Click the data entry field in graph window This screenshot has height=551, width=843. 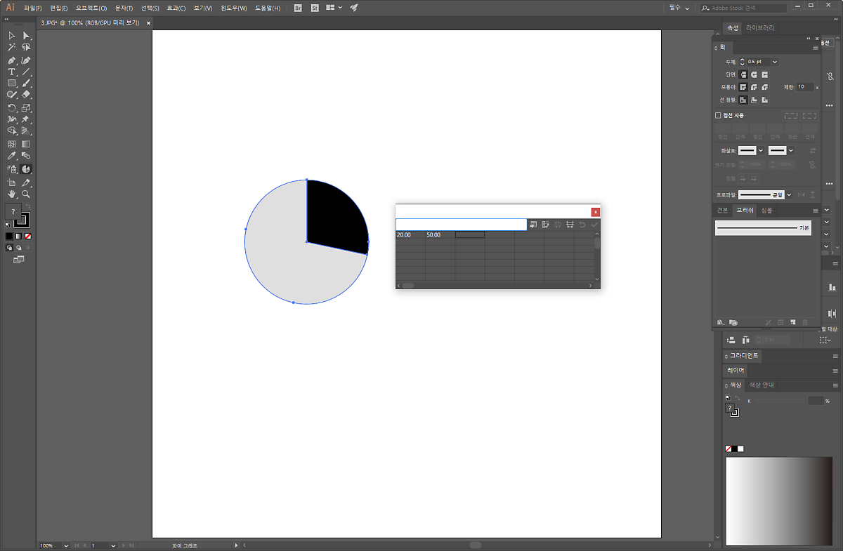coord(461,225)
